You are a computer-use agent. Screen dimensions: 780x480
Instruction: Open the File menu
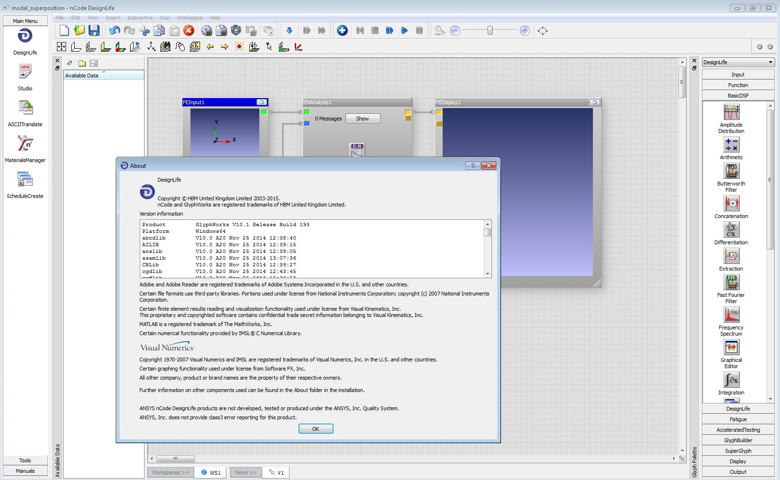[x=60, y=18]
